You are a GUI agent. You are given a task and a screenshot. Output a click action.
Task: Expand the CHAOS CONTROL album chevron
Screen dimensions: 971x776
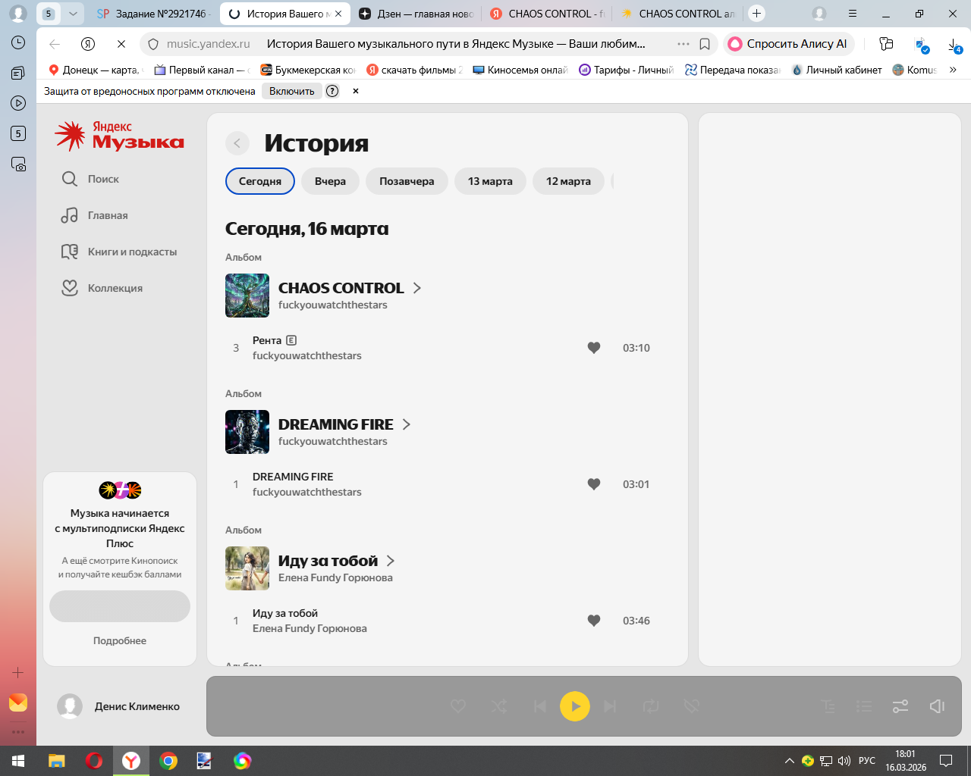(416, 288)
